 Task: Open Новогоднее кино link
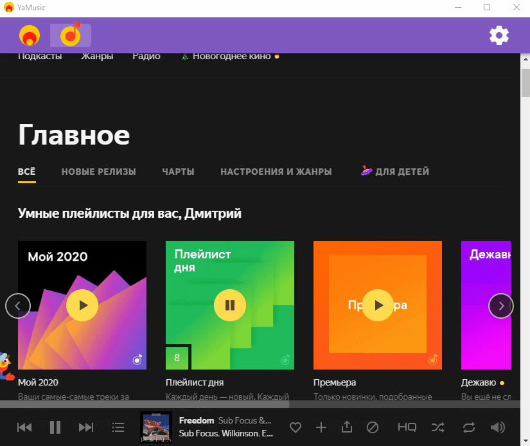click(x=230, y=56)
